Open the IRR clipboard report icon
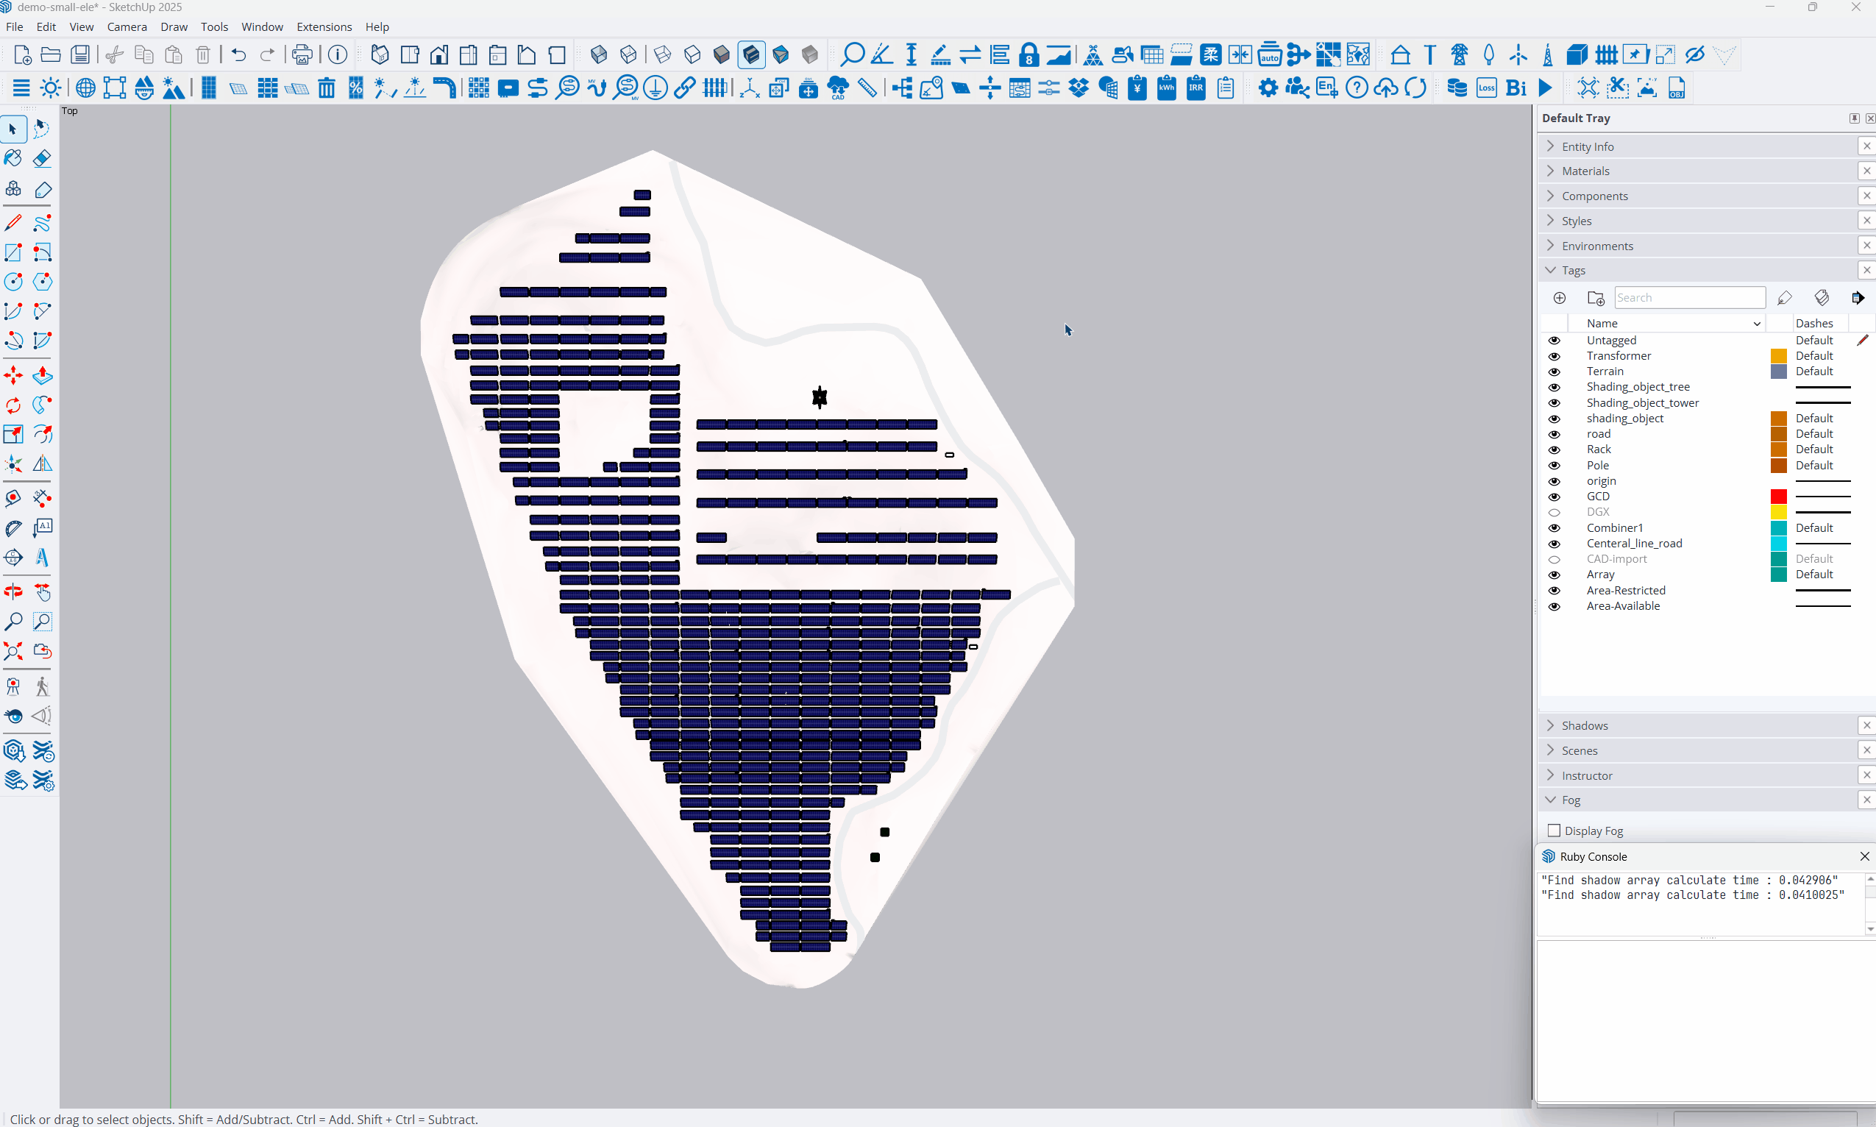This screenshot has height=1127, width=1876. click(1195, 88)
